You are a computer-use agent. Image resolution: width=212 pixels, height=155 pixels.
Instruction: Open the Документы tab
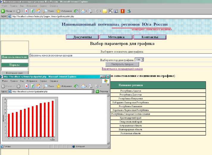(82, 37)
